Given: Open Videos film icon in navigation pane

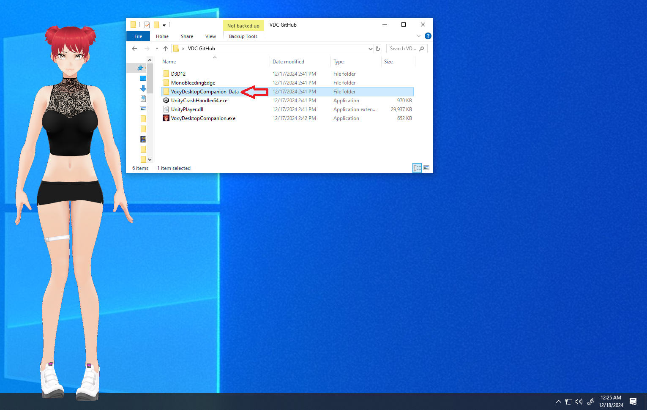Looking at the screenshot, I should [143, 139].
